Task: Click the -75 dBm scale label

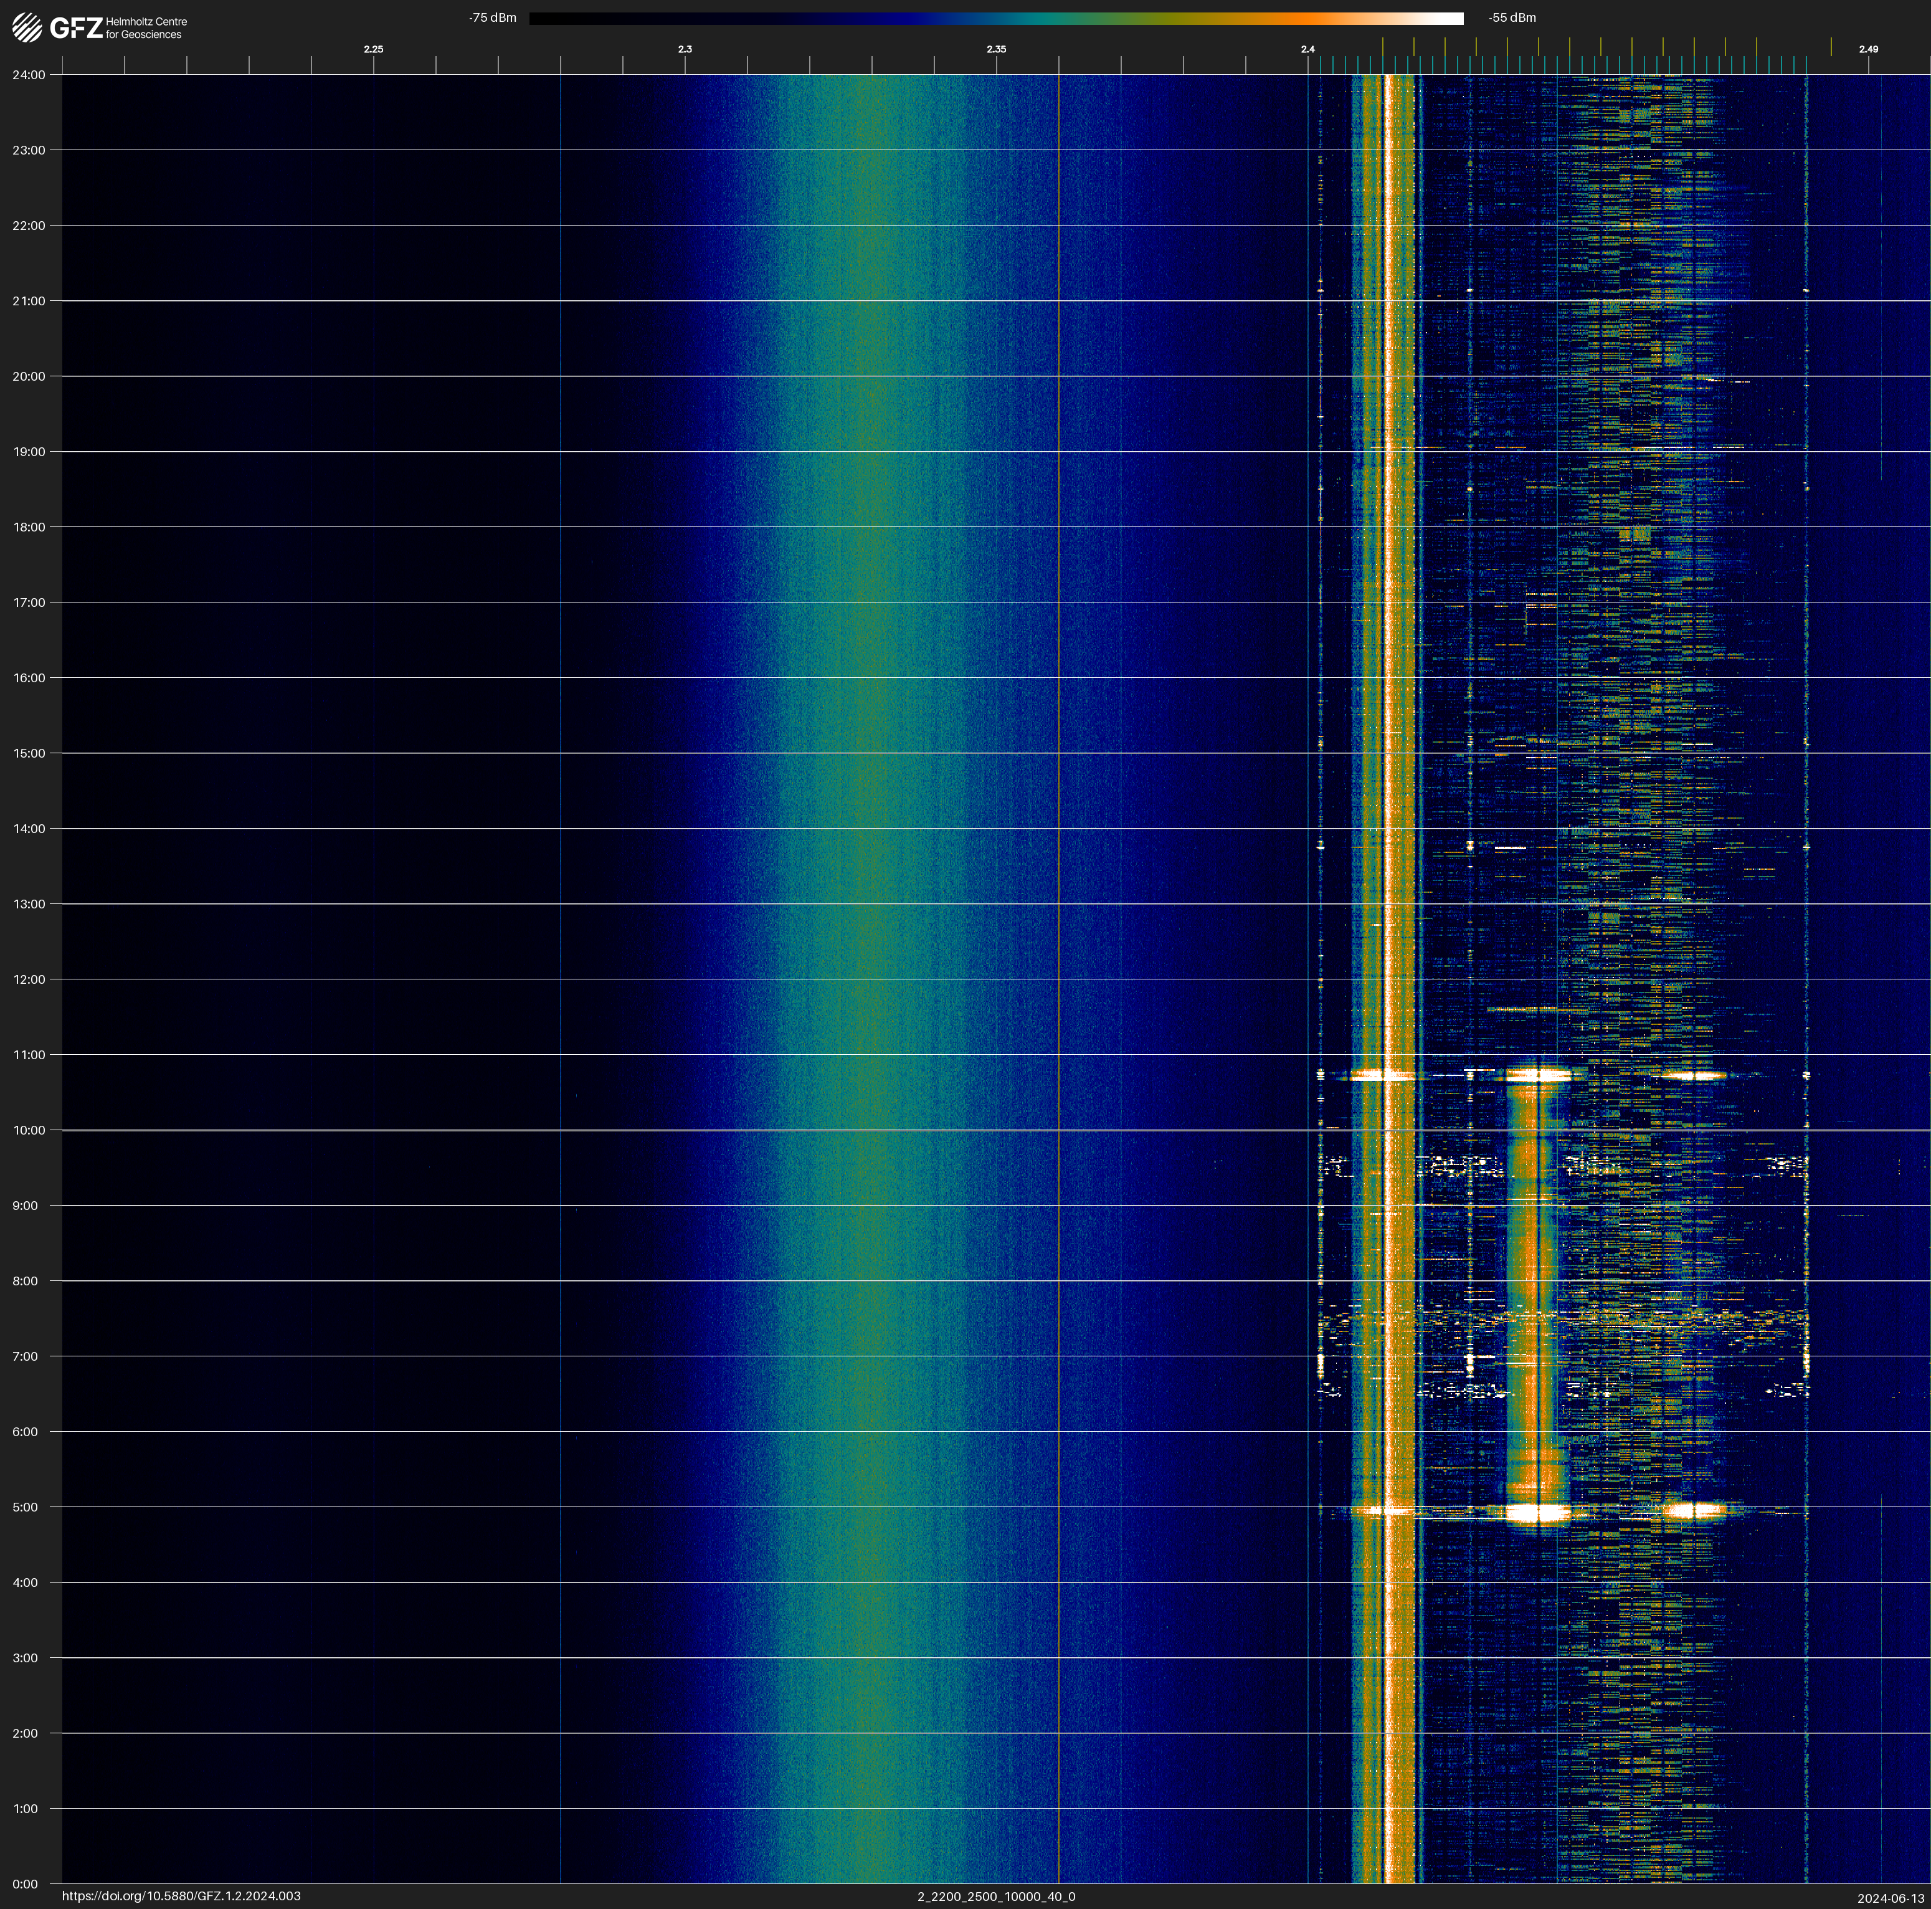Action: tap(493, 18)
